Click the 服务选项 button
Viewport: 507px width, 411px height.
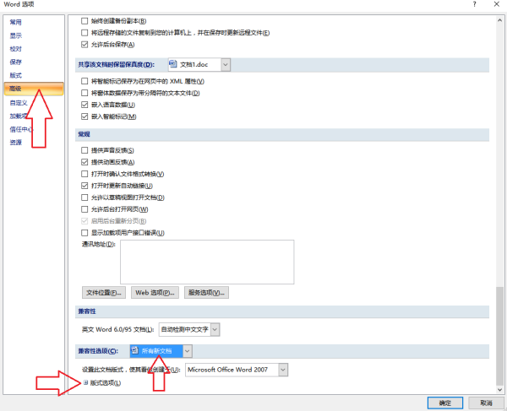point(206,293)
